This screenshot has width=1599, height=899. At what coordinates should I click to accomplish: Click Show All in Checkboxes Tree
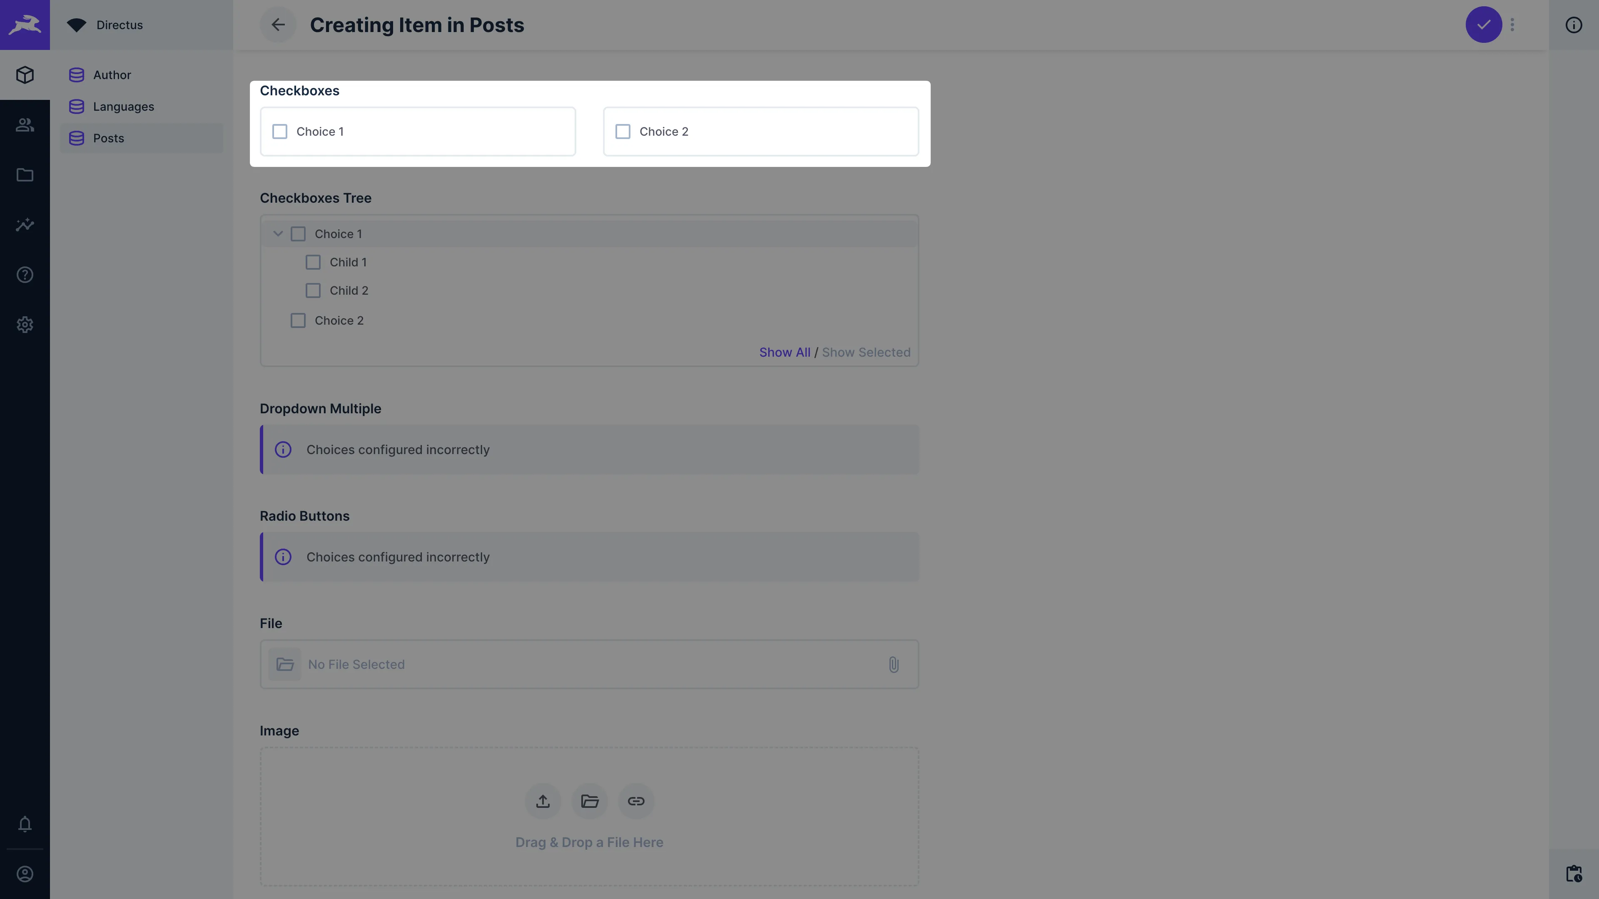point(784,352)
